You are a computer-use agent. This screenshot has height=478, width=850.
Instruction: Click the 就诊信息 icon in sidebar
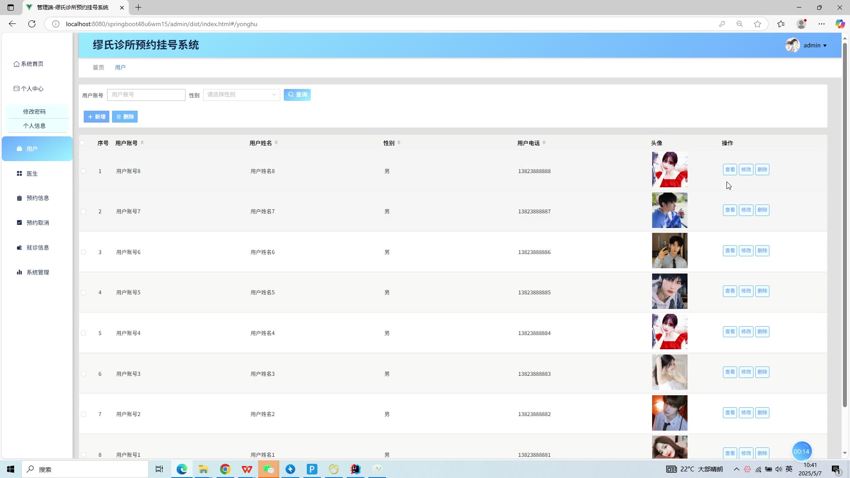19,247
